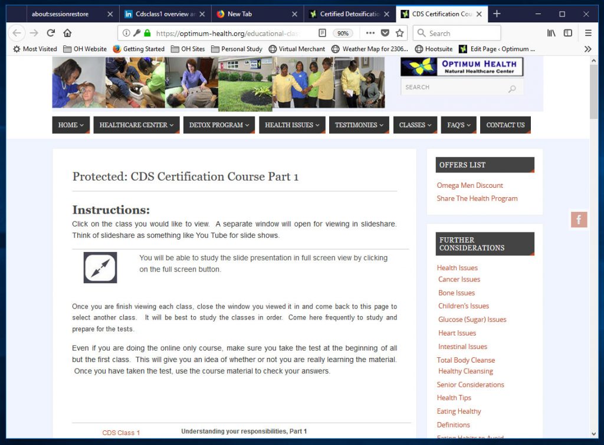Screen dimensions: 604x445
Task: Expand the Healthcare Center nav menu
Action: point(136,125)
